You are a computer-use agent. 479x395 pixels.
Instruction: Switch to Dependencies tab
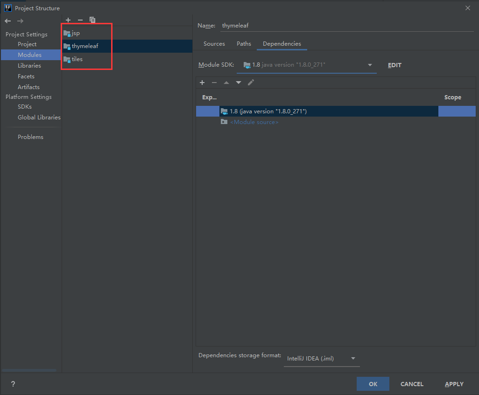(x=282, y=44)
